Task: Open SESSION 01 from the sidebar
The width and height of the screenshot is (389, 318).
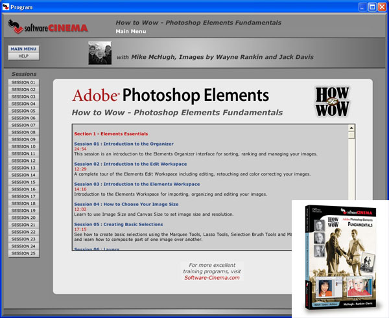Action: [23, 82]
